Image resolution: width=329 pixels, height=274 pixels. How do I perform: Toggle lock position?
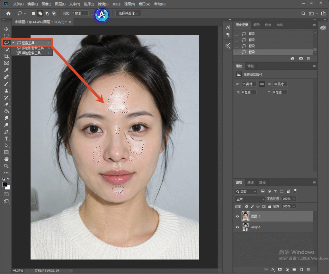(258, 206)
